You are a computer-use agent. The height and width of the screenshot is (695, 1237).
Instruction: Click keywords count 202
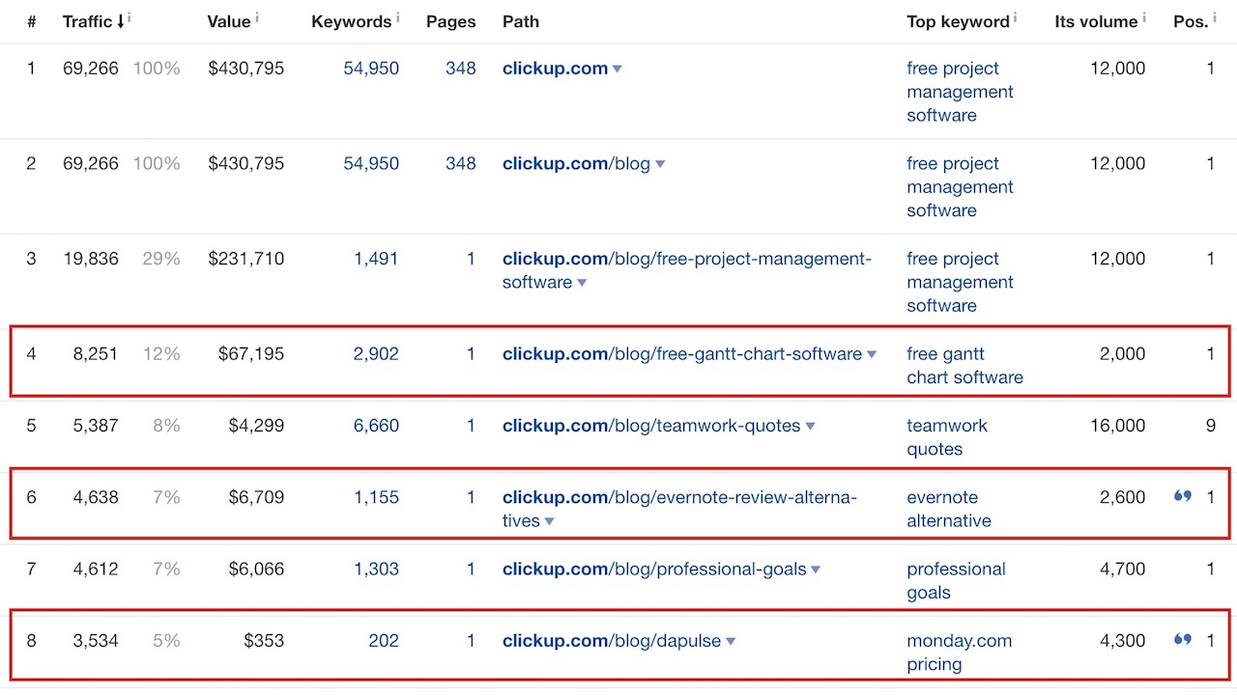click(x=384, y=640)
